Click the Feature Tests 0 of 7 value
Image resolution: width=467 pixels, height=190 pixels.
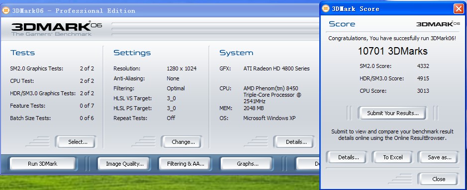point(87,106)
